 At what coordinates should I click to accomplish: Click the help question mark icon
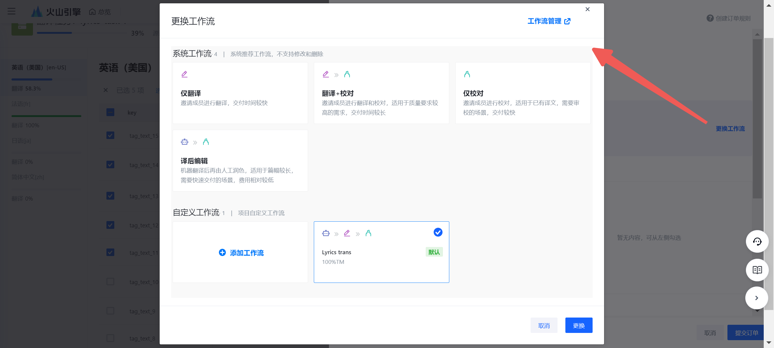pos(710,18)
